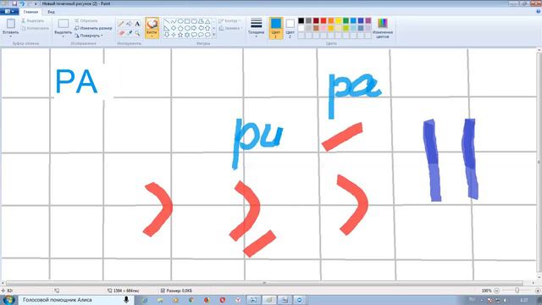Image resolution: width=542 pixels, height=305 pixels.
Task: Open the Brushes (Кисти) dropdown arrow
Action: 152,36
